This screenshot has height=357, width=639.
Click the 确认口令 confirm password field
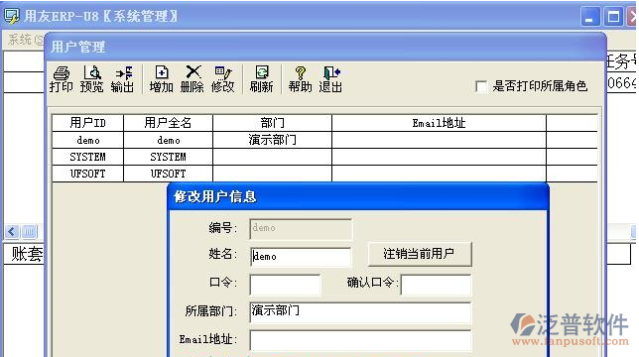point(436,285)
